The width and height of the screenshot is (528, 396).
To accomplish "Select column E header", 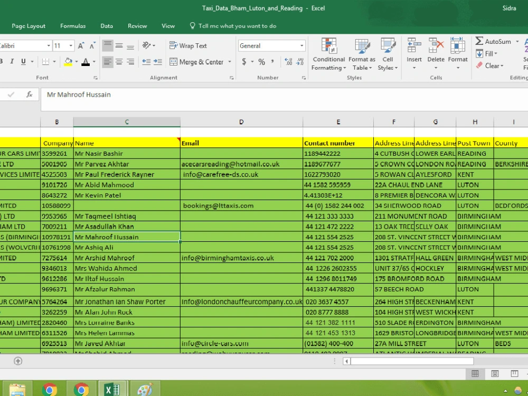I will tap(338, 122).
